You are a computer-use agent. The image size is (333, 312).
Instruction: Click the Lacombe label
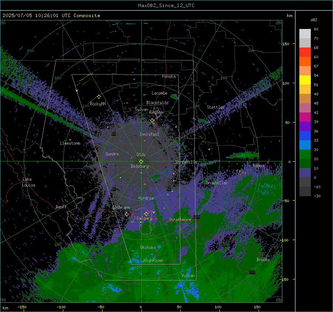(x=159, y=93)
